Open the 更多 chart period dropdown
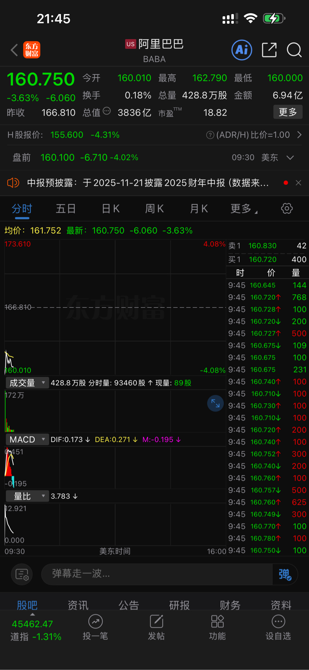The width and height of the screenshot is (309, 670). (244, 208)
